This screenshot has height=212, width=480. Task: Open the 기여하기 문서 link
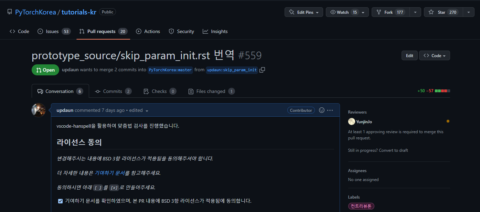(x=109, y=173)
